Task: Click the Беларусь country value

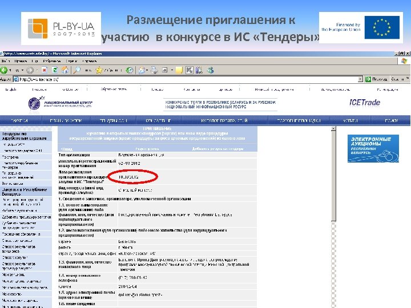Action: pyautogui.click(x=127, y=241)
